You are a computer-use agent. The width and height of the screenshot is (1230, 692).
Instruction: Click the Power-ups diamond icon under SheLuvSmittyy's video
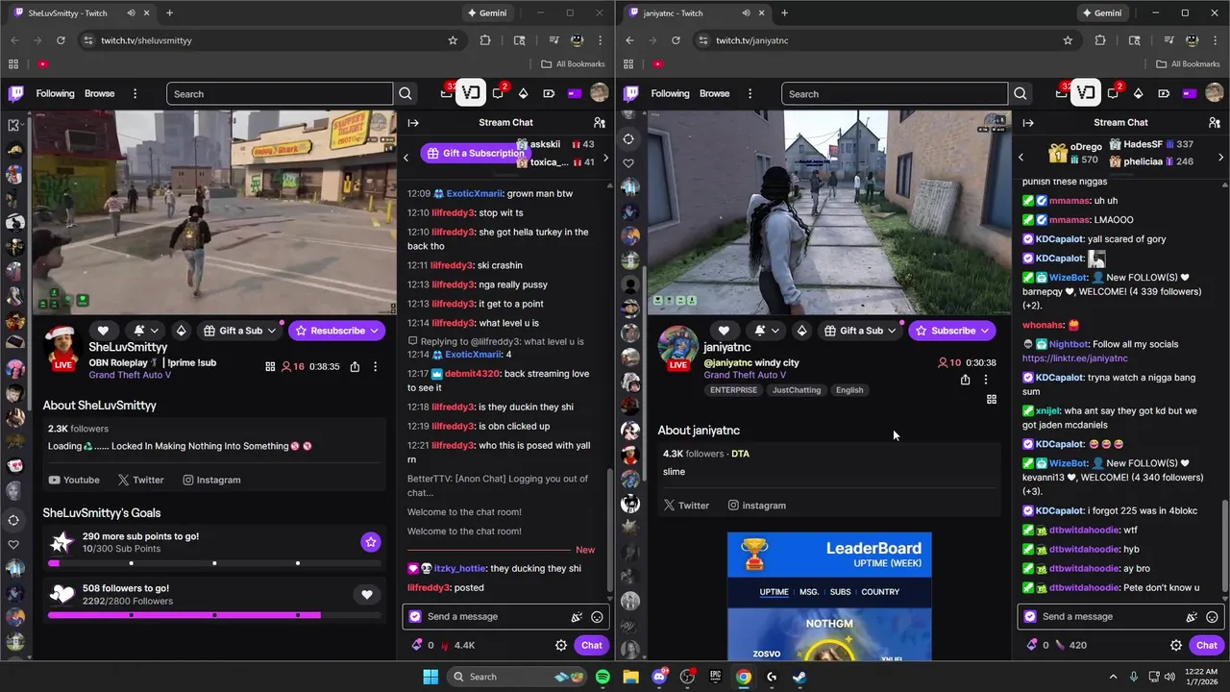click(183, 331)
